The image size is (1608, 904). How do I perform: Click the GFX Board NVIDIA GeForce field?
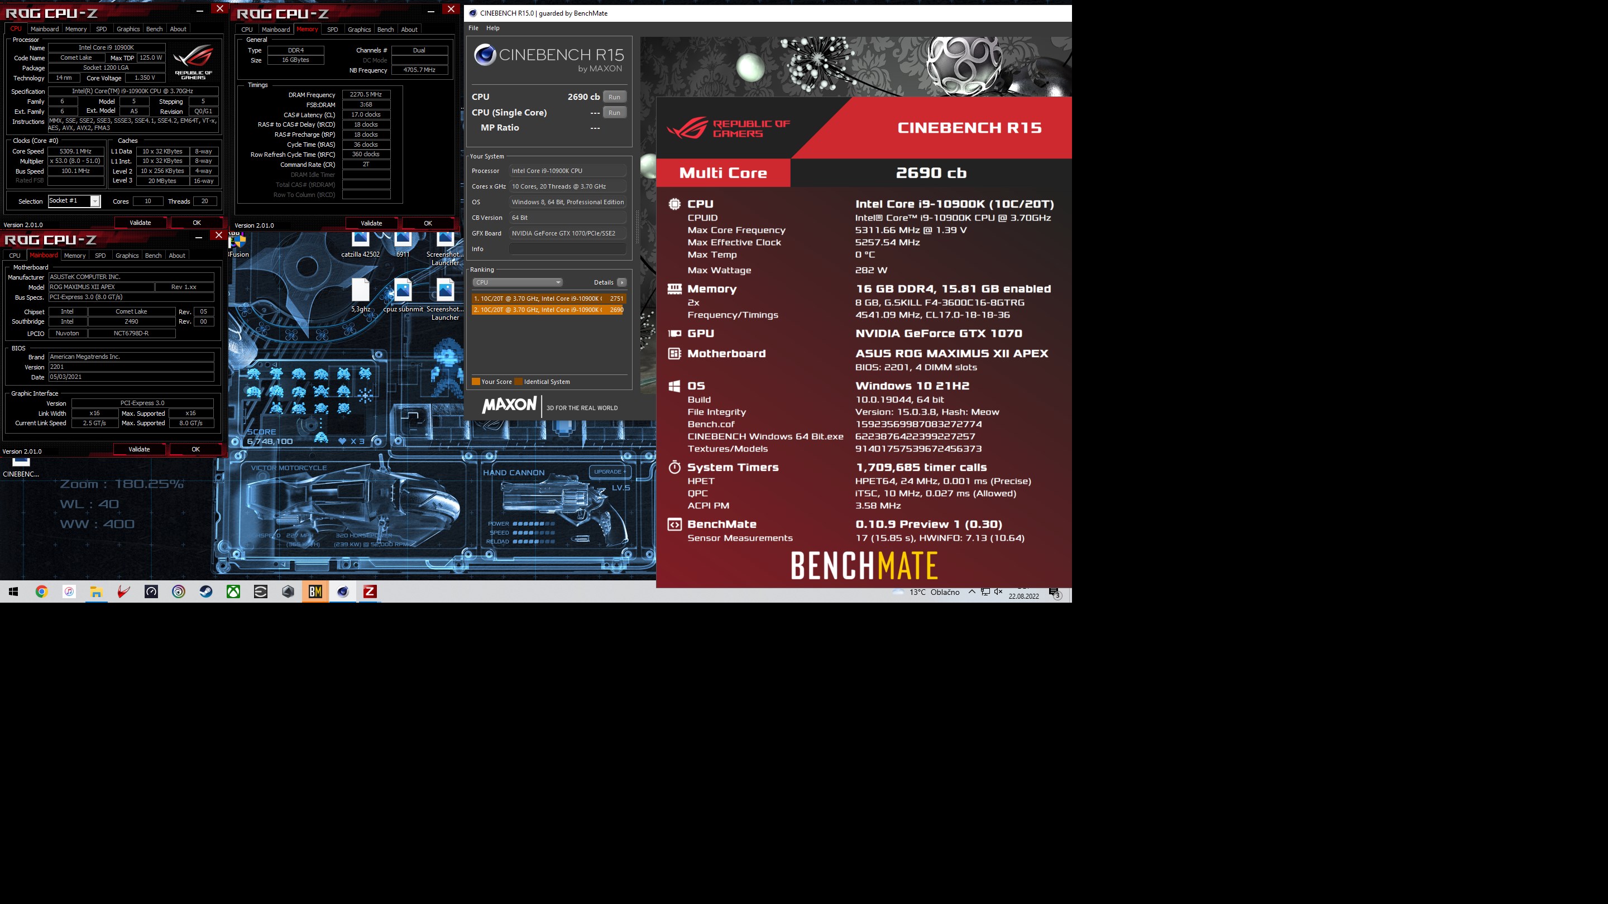pyautogui.click(x=567, y=233)
